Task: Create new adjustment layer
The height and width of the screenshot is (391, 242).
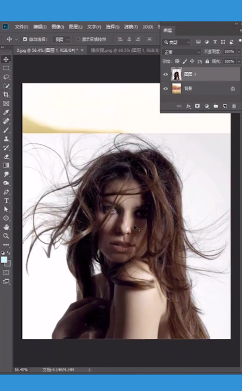Action: pyautogui.click(x=206, y=106)
